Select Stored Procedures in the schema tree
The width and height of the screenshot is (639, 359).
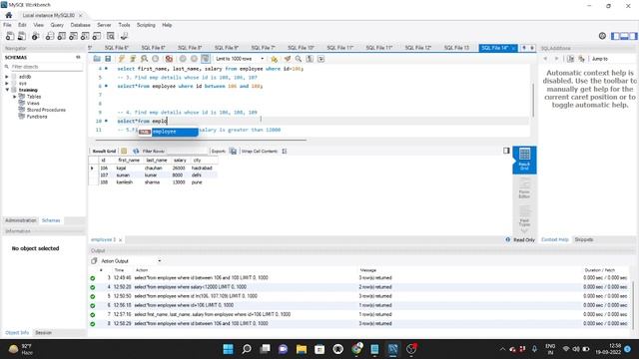pos(46,110)
